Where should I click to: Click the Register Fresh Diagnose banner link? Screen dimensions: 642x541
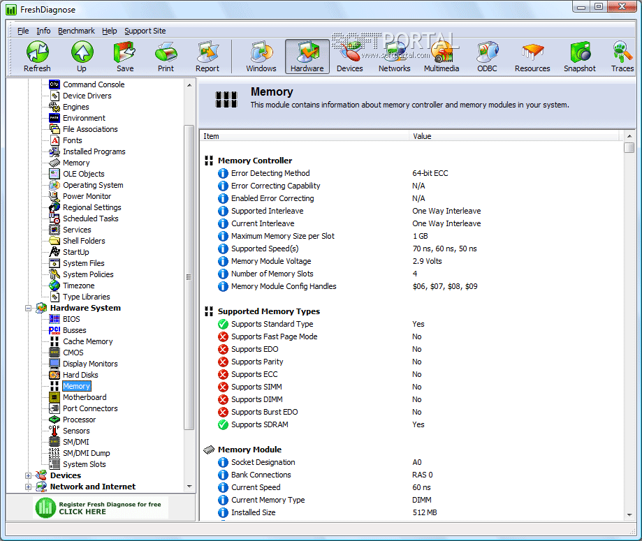tap(101, 508)
